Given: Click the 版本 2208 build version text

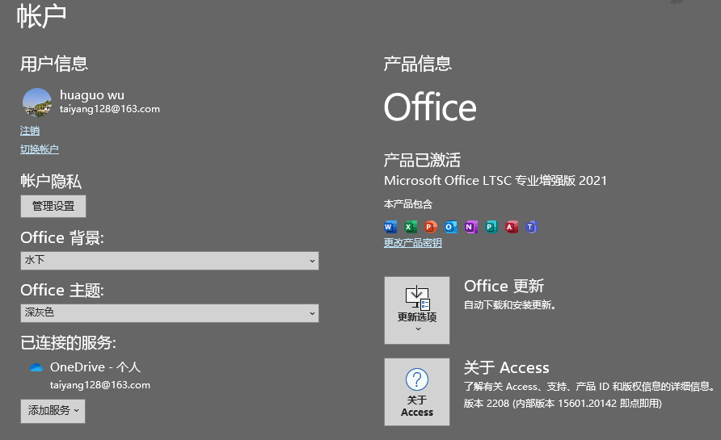Looking at the screenshot, I should (563, 403).
